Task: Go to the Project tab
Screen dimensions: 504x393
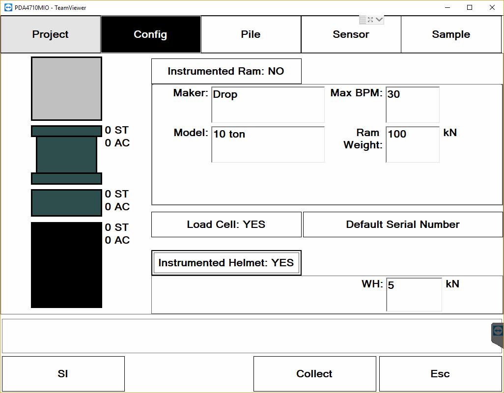Action: tap(50, 34)
